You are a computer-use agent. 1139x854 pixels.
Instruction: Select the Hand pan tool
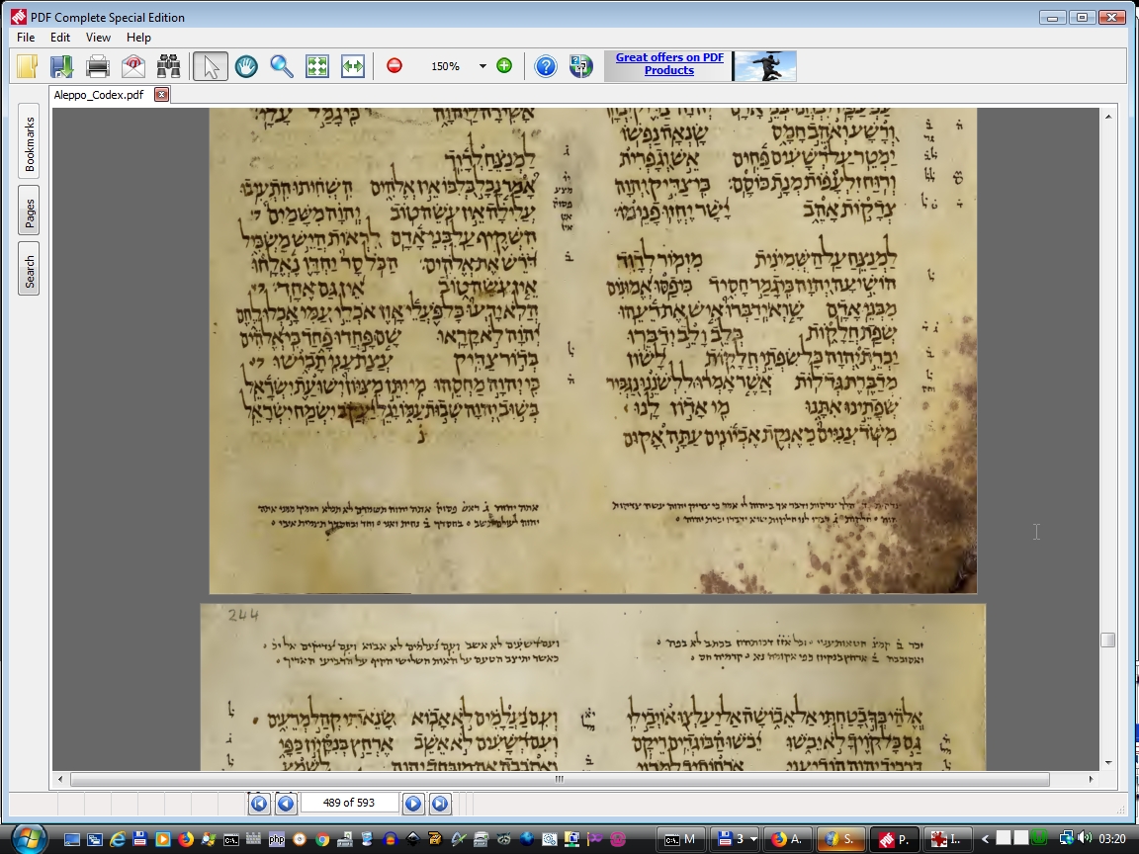click(x=246, y=66)
